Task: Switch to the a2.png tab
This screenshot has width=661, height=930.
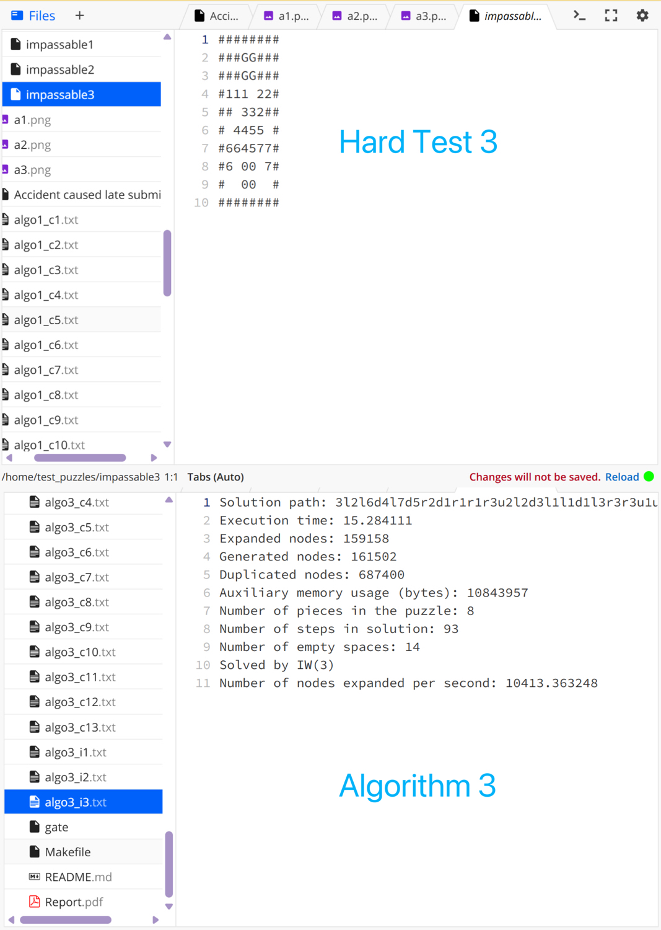Action: tap(355, 16)
